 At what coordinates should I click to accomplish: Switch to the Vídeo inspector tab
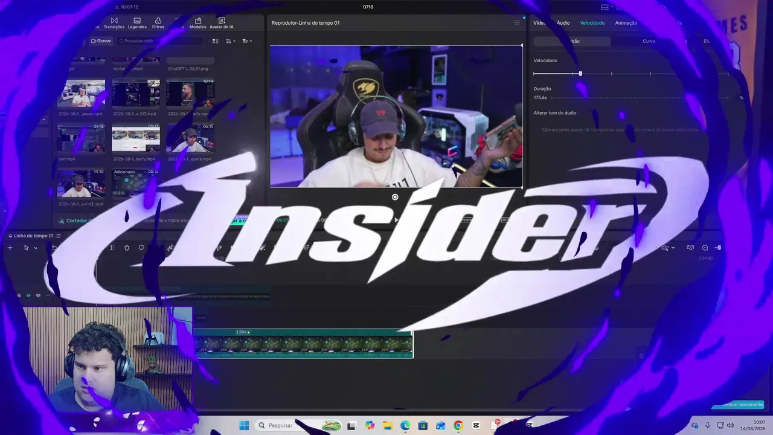539,23
